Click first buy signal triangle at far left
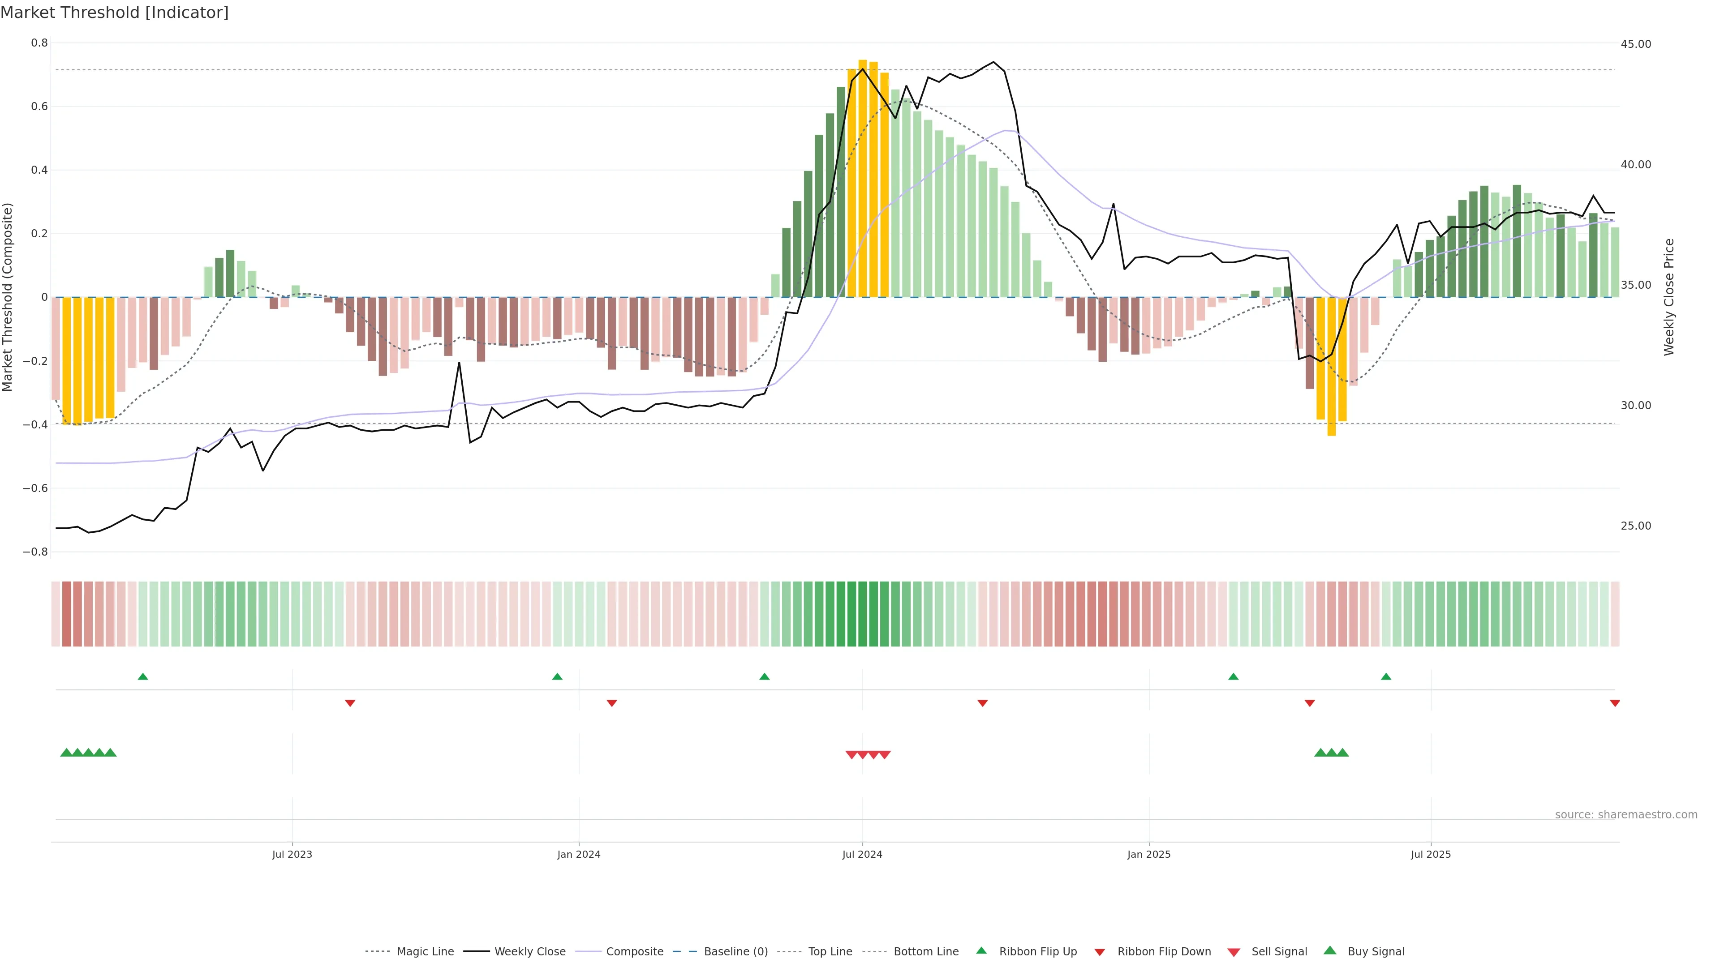 pyautogui.click(x=66, y=753)
